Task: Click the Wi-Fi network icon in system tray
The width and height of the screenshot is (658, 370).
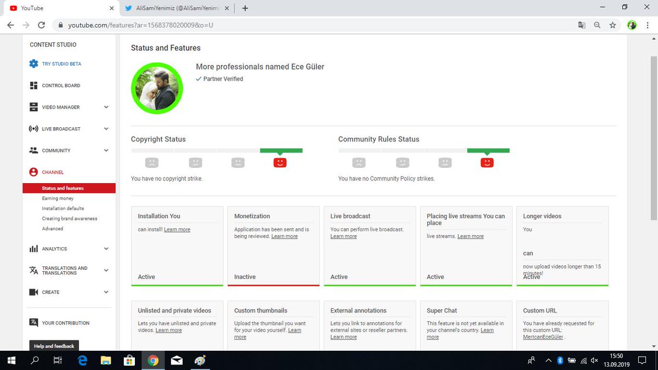Action: click(x=583, y=360)
